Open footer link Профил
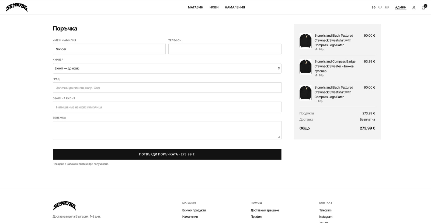The width and height of the screenshot is (431, 223). point(256,217)
